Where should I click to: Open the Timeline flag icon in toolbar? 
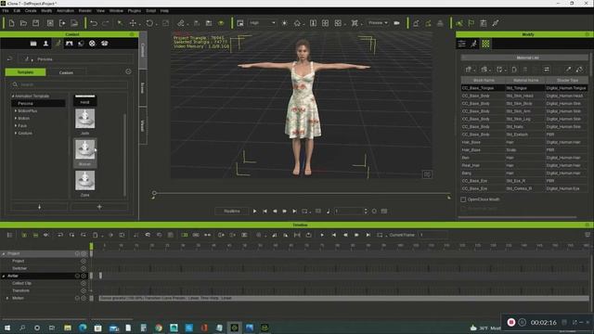(471, 23)
